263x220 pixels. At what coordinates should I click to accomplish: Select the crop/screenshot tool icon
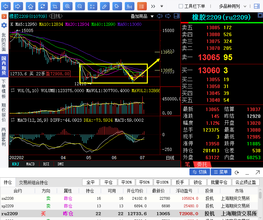point(55,6)
